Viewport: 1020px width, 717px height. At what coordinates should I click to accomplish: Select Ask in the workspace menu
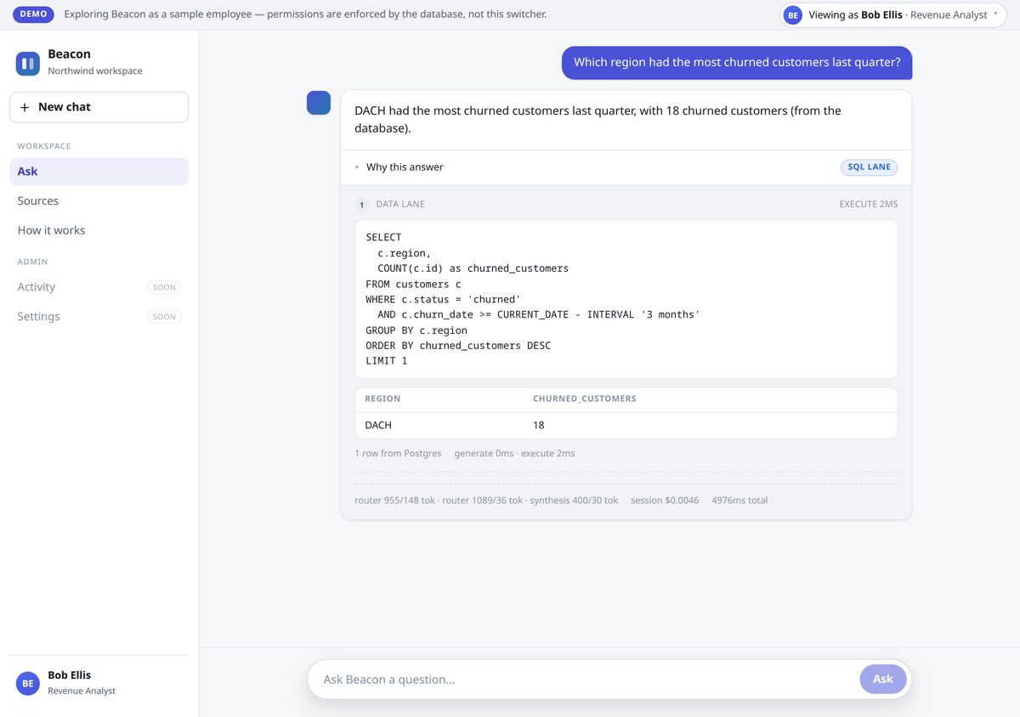click(99, 172)
